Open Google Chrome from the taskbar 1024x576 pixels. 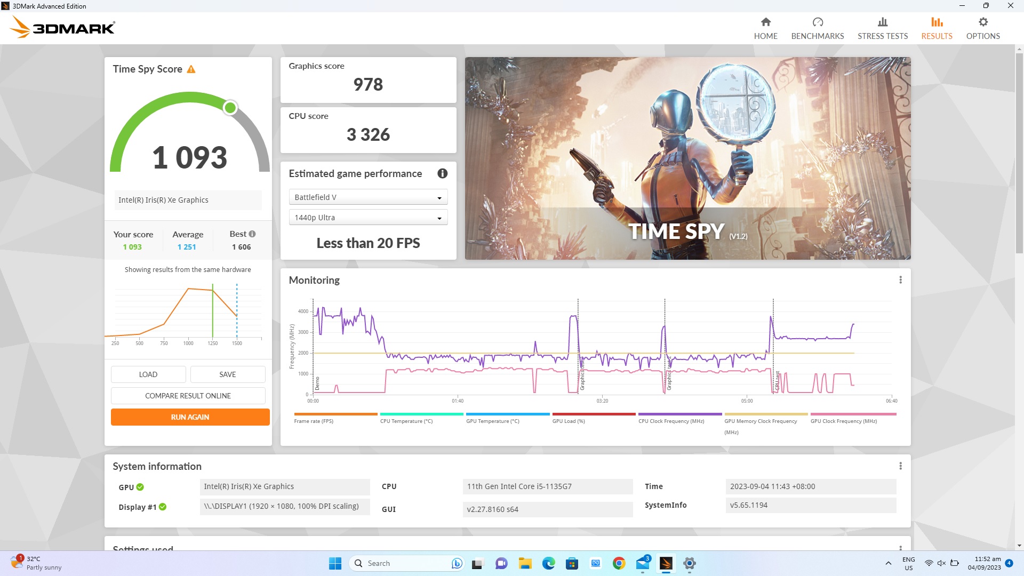click(x=619, y=563)
